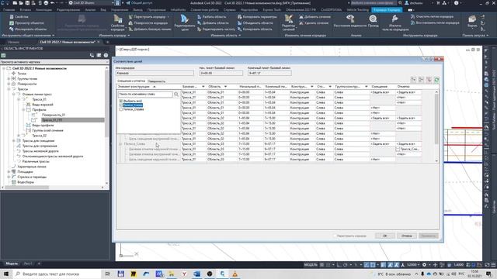
Task: Expand the Площадки tree node
Action: 9,171
